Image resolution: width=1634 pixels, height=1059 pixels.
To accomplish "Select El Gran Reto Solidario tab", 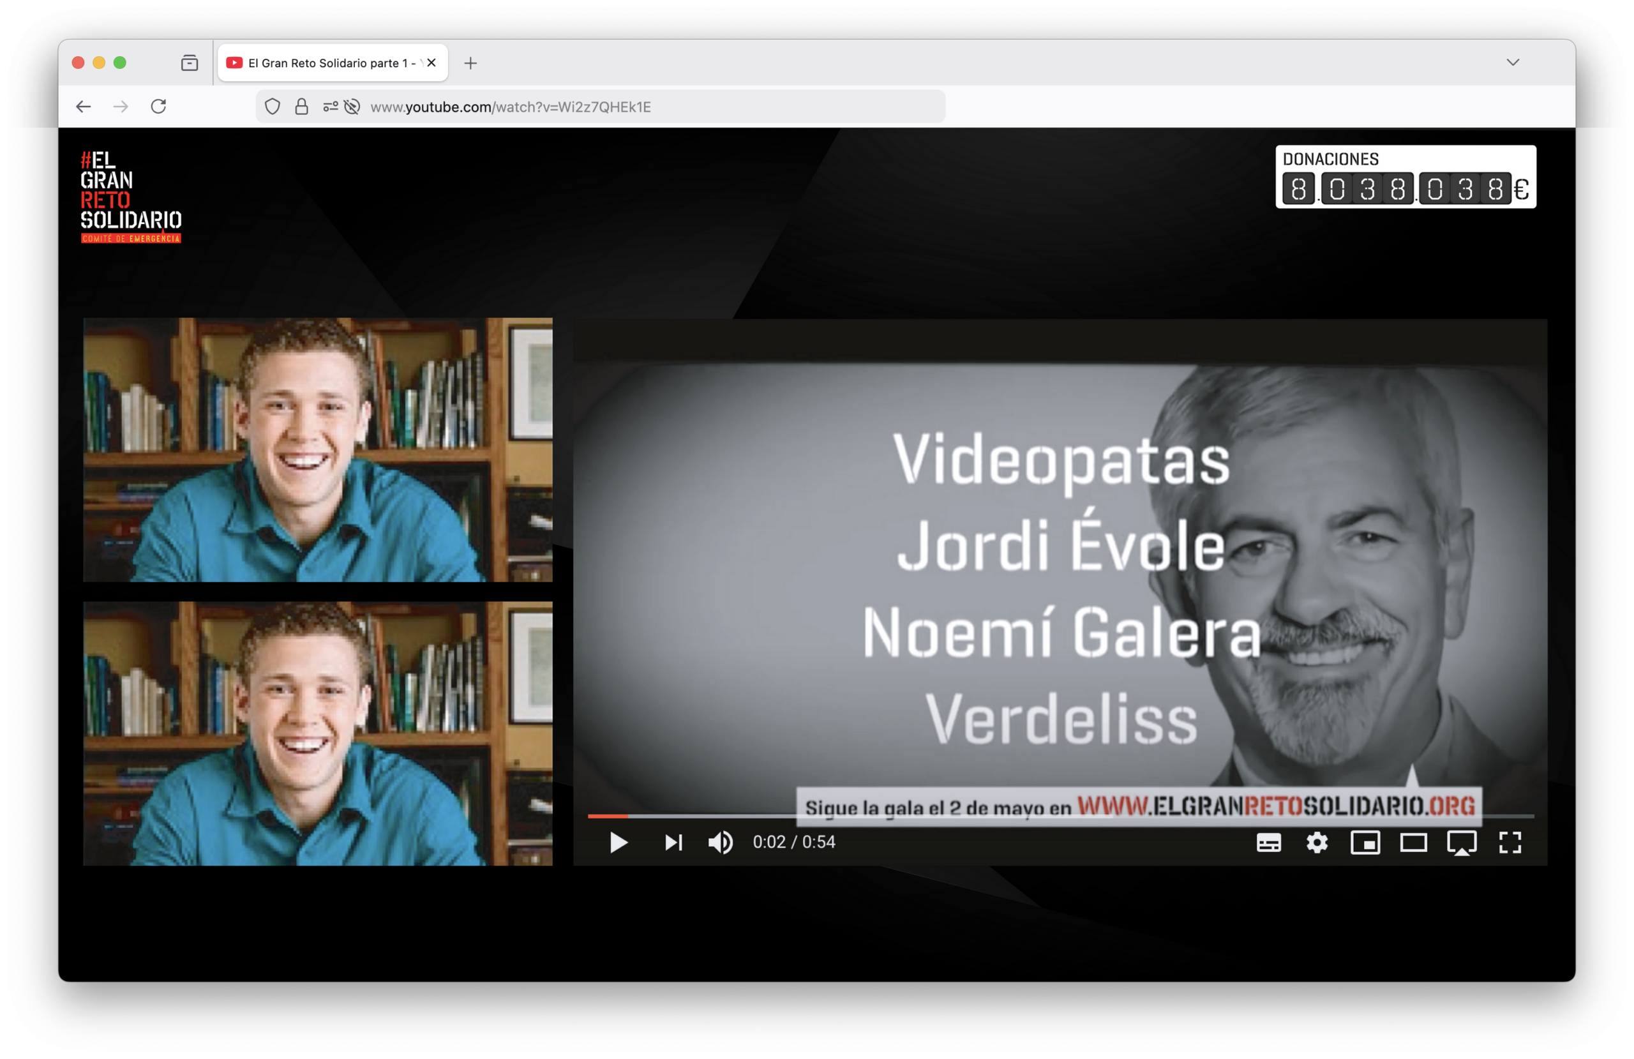I will [x=323, y=63].
